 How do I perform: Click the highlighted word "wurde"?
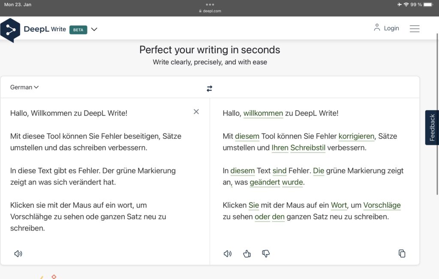(x=292, y=182)
